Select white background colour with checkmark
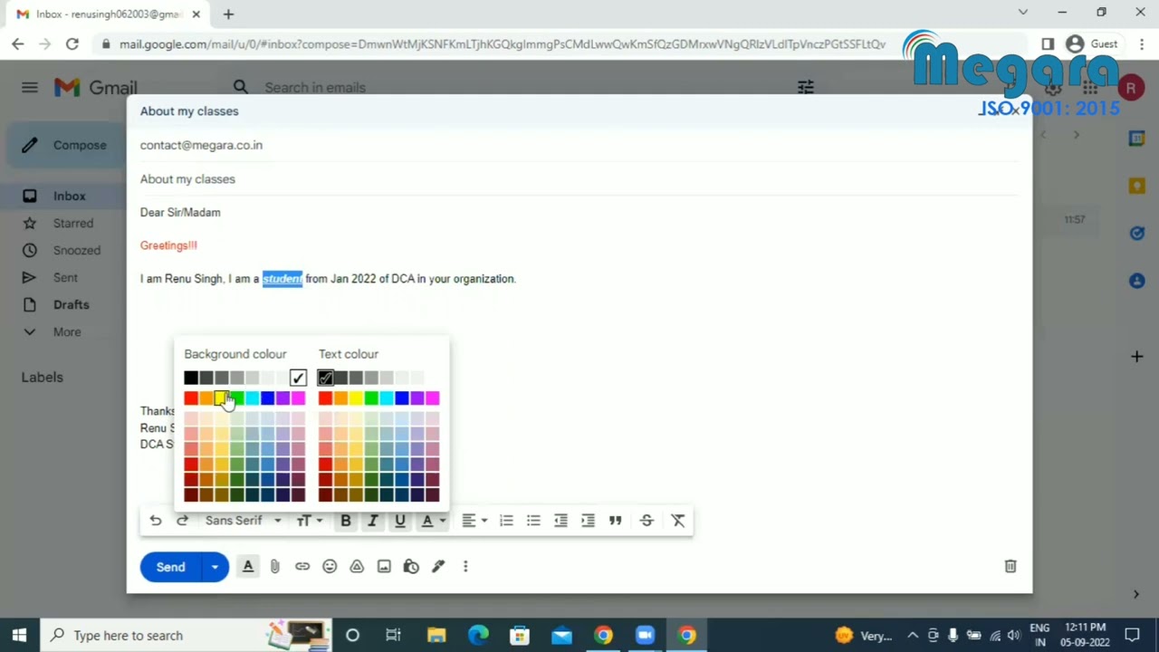The width and height of the screenshot is (1159, 652). pos(298,378)
